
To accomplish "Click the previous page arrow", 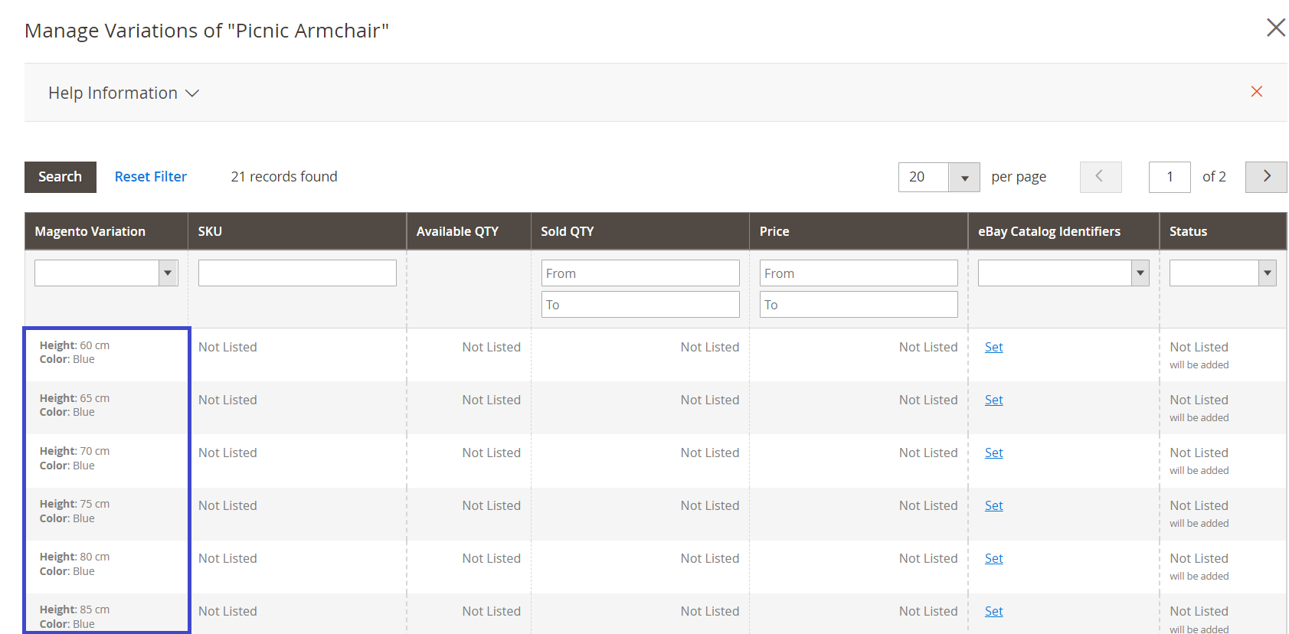I will click(x=1100, y=177).
